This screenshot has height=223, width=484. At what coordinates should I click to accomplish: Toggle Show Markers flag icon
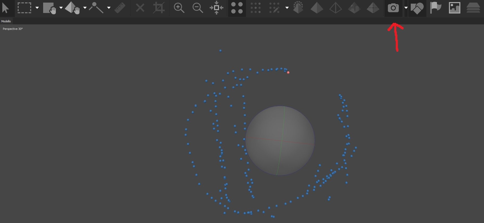pos(436,8)
